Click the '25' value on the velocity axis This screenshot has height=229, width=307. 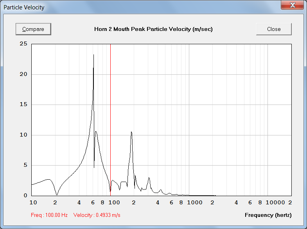tap(23, 44)
